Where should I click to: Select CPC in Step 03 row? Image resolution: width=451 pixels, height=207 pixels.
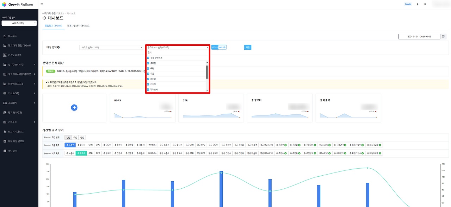(x=98, y=153)
